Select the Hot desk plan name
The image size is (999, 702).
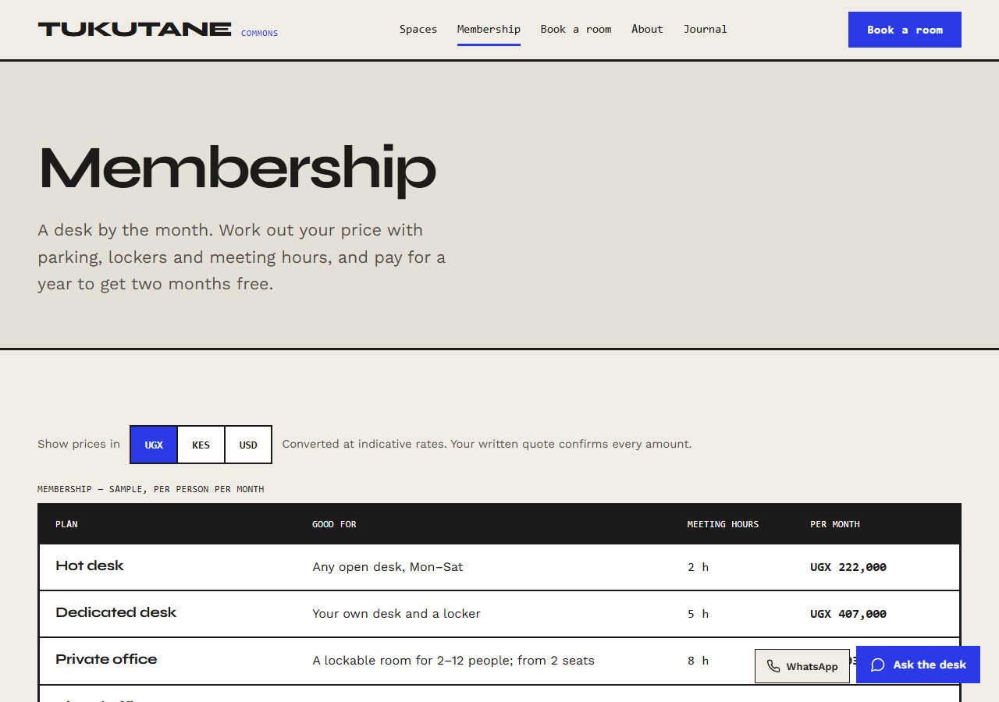90,566
